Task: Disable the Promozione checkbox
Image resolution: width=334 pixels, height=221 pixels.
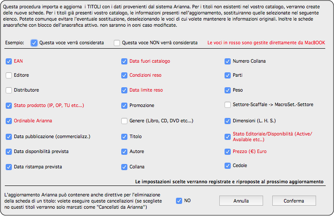Action: click(124, 106)
